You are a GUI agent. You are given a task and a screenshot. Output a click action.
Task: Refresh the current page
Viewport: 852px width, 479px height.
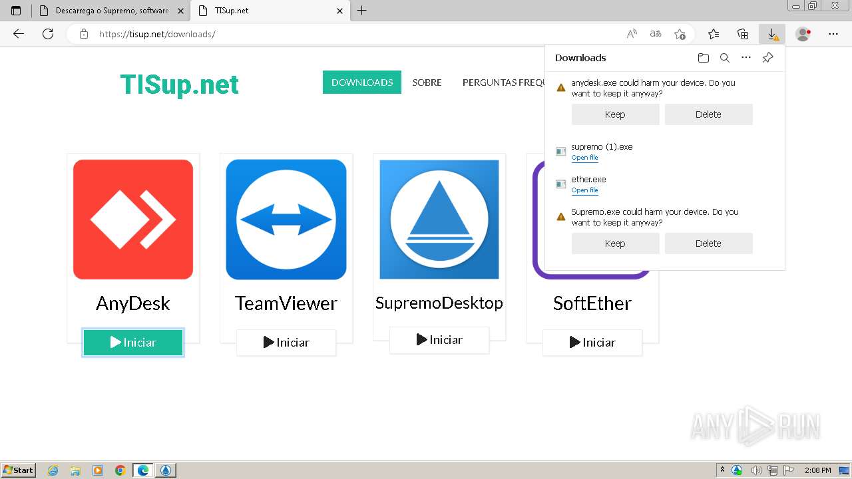pos(48,34)
